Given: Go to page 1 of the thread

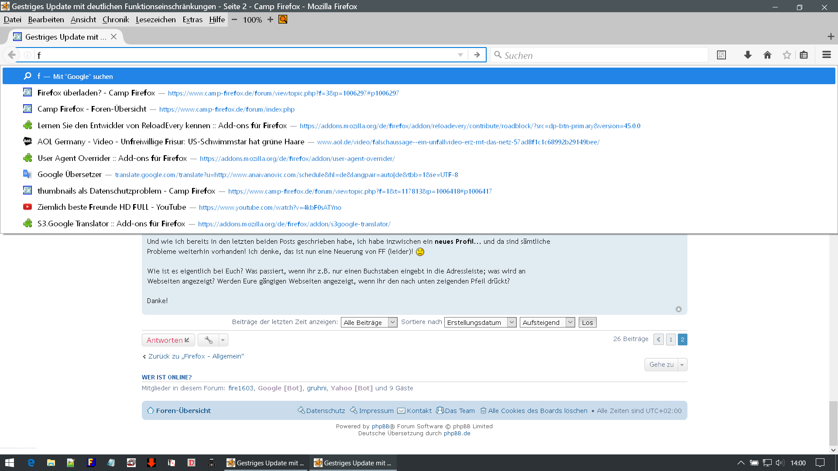Looking at the screenshot, I should click(x=671, y=339).
